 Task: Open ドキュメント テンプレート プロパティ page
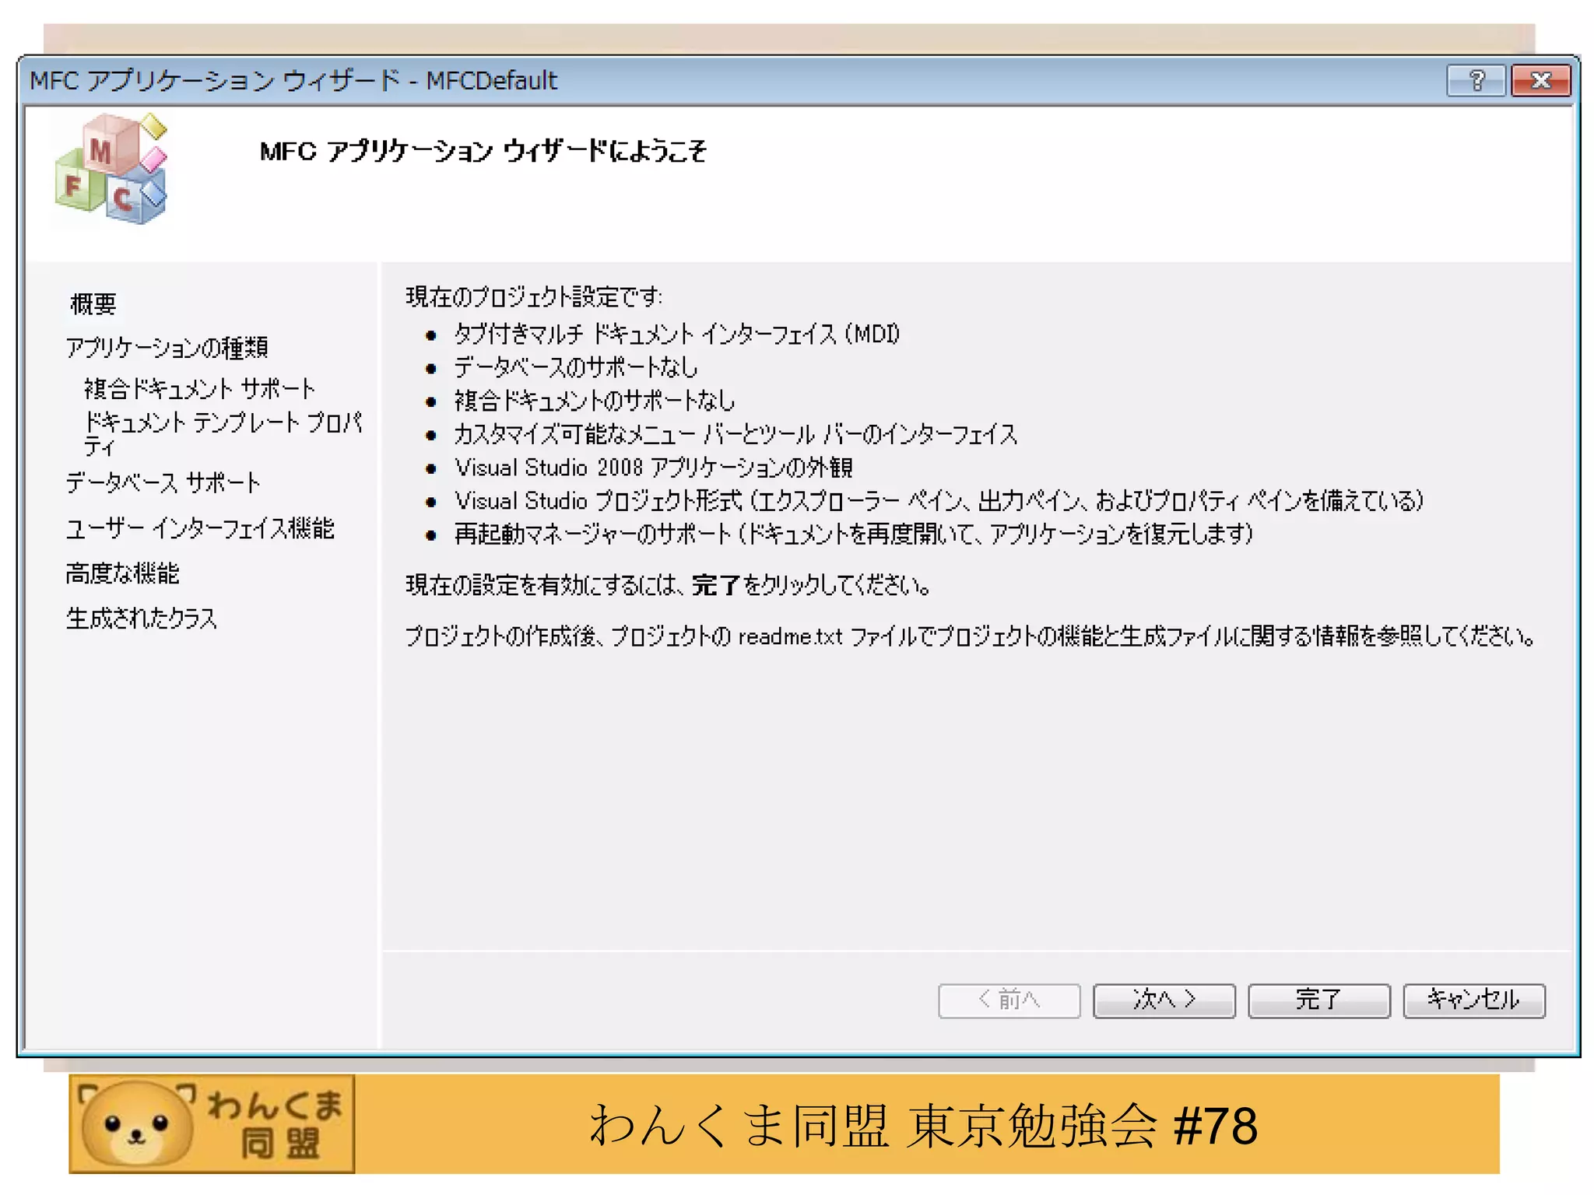point(223,433)
